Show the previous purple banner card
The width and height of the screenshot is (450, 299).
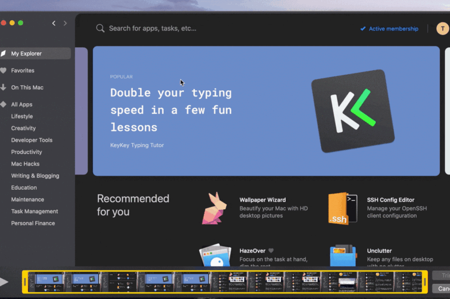point(81,111)
